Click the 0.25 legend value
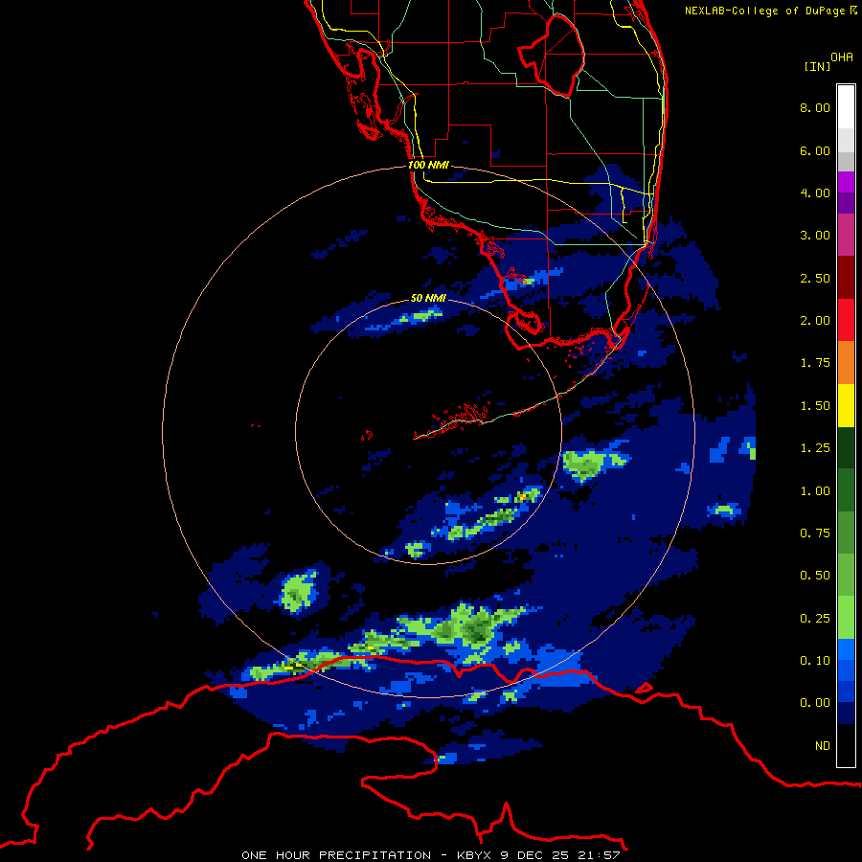Screen dimensions: 862x862 [x=815, y=619]
